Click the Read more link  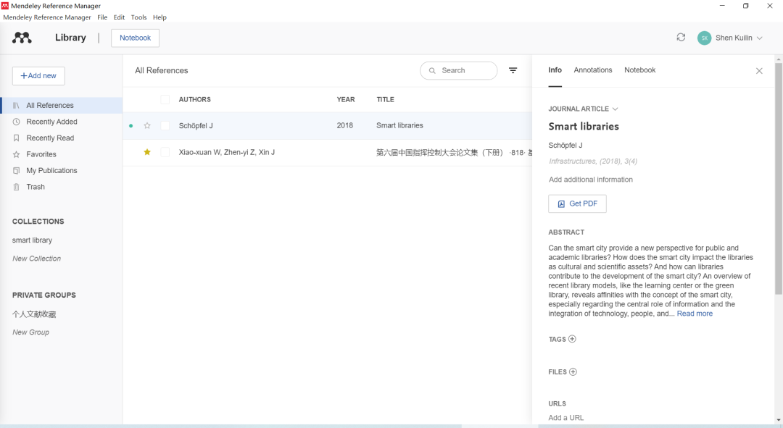click(x=695, y=314)
